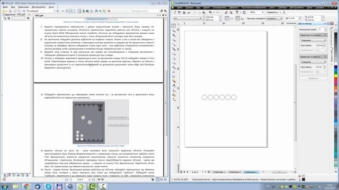Toggle apply layout to current page only

click(x=243, y=18)
